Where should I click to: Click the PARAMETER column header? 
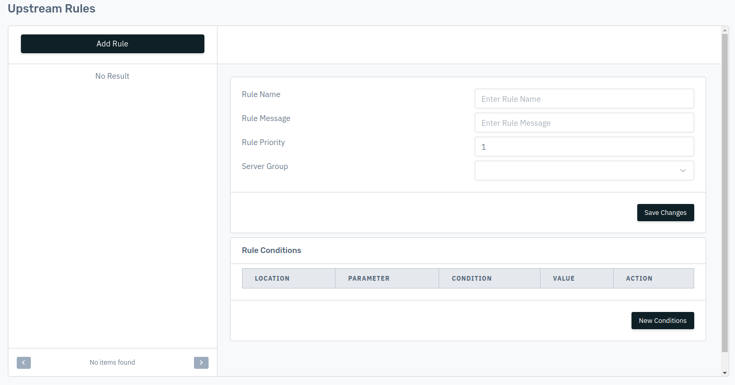387,278
